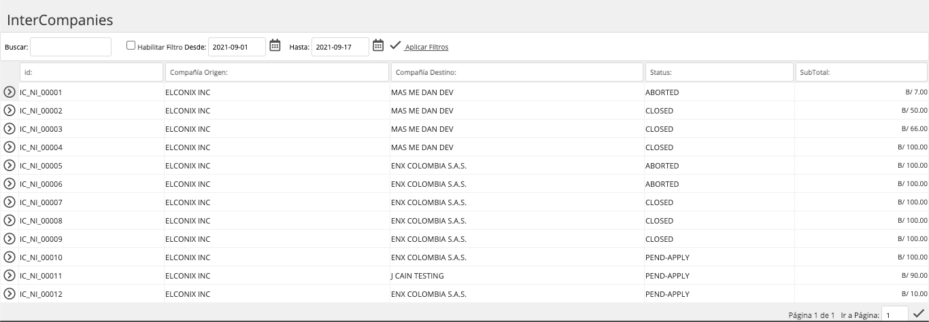The width and height of the screenshot is (929, 322).
Task: Click the Aplicar Filtros link
Action: click(x=426, y=48)
